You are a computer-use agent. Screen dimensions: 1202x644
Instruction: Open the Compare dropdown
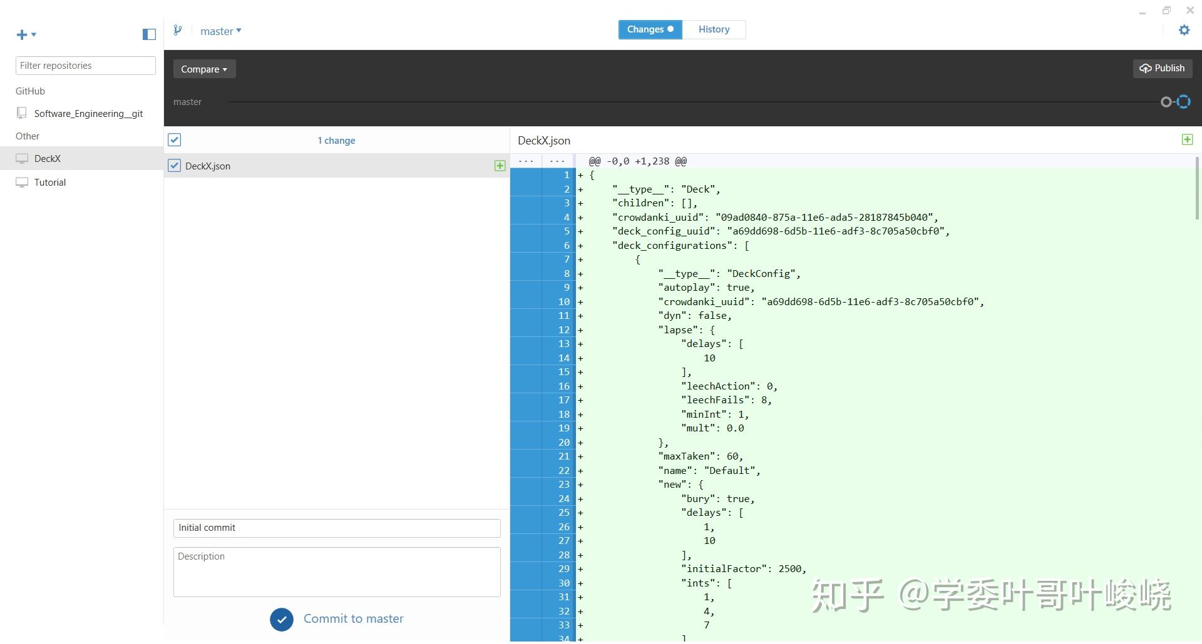point(204,69)
